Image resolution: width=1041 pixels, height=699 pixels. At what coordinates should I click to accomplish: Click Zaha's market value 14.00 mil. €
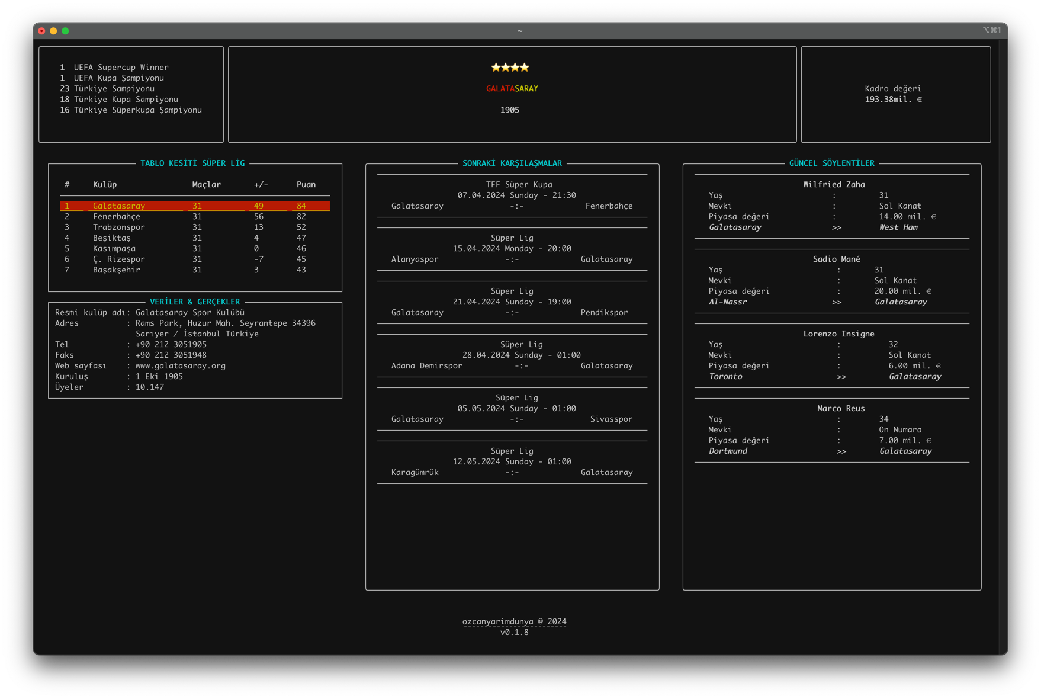coord(908,216)
